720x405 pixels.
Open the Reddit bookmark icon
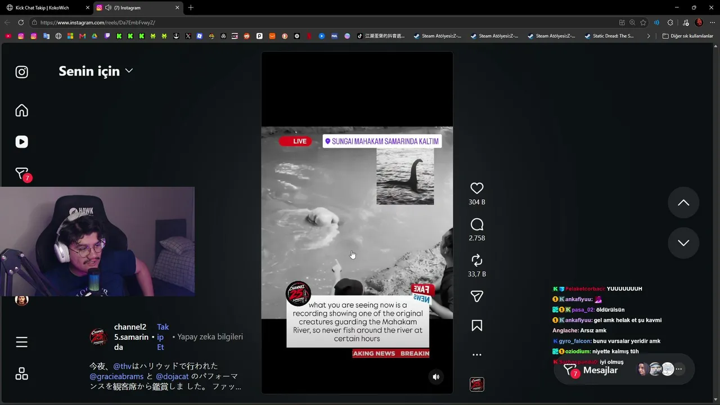[x=247, y=36]
